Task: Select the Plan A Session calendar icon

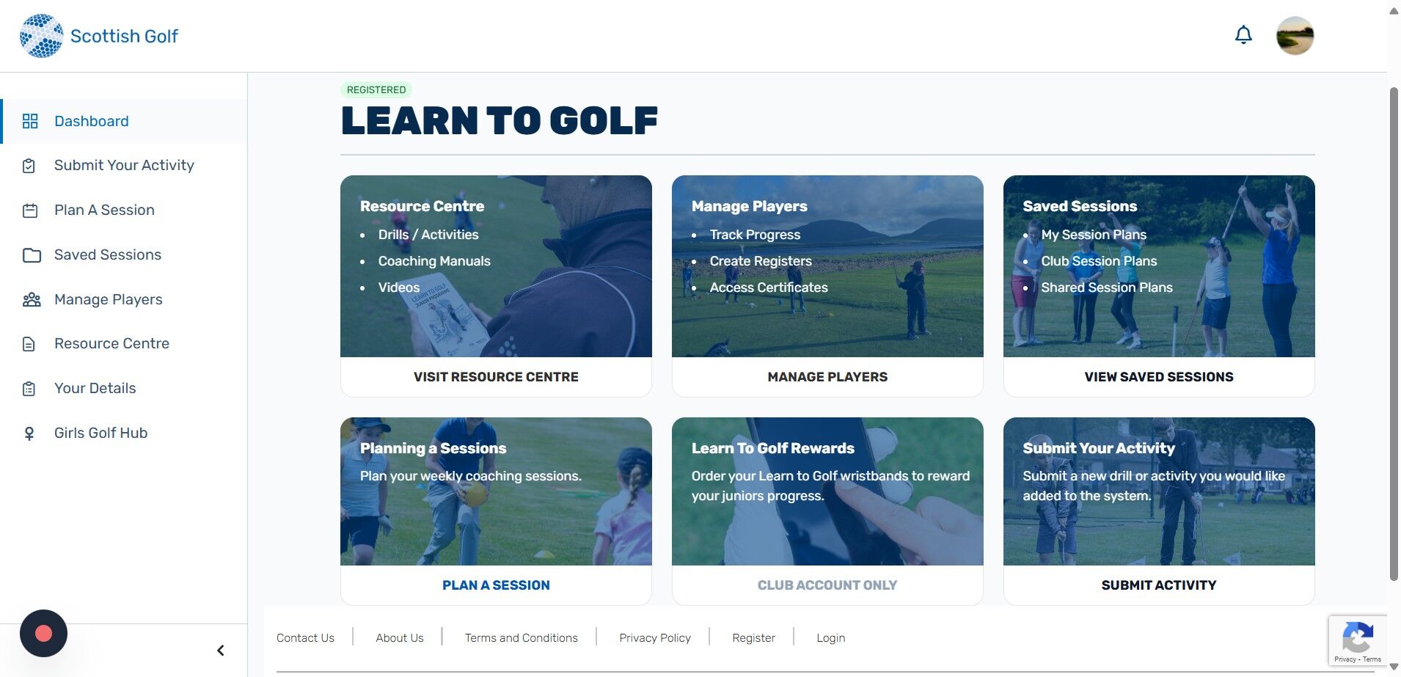Action: point(30,211)
